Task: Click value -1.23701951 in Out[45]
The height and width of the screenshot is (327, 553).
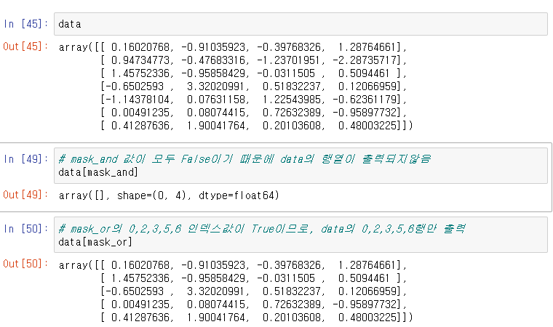Action: (x=288, y=60)
